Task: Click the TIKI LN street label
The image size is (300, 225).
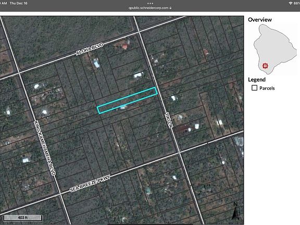Action: click(169, 120)
